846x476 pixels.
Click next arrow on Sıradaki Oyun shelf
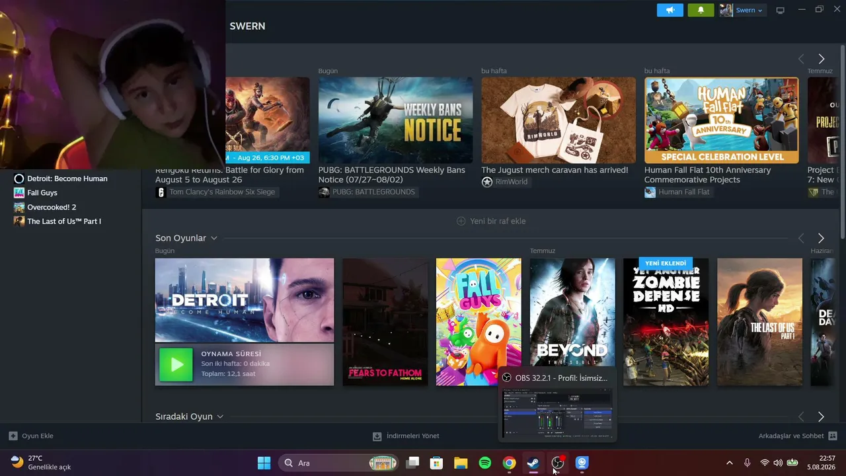(x=821, y=416)
